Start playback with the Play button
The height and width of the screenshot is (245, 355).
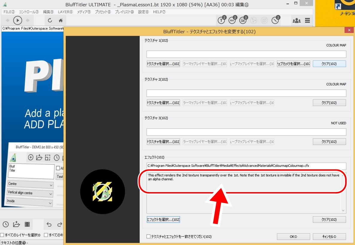coord(18,20)
